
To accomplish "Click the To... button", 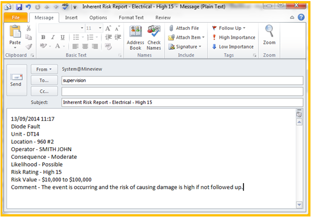I will click(44, 80).
